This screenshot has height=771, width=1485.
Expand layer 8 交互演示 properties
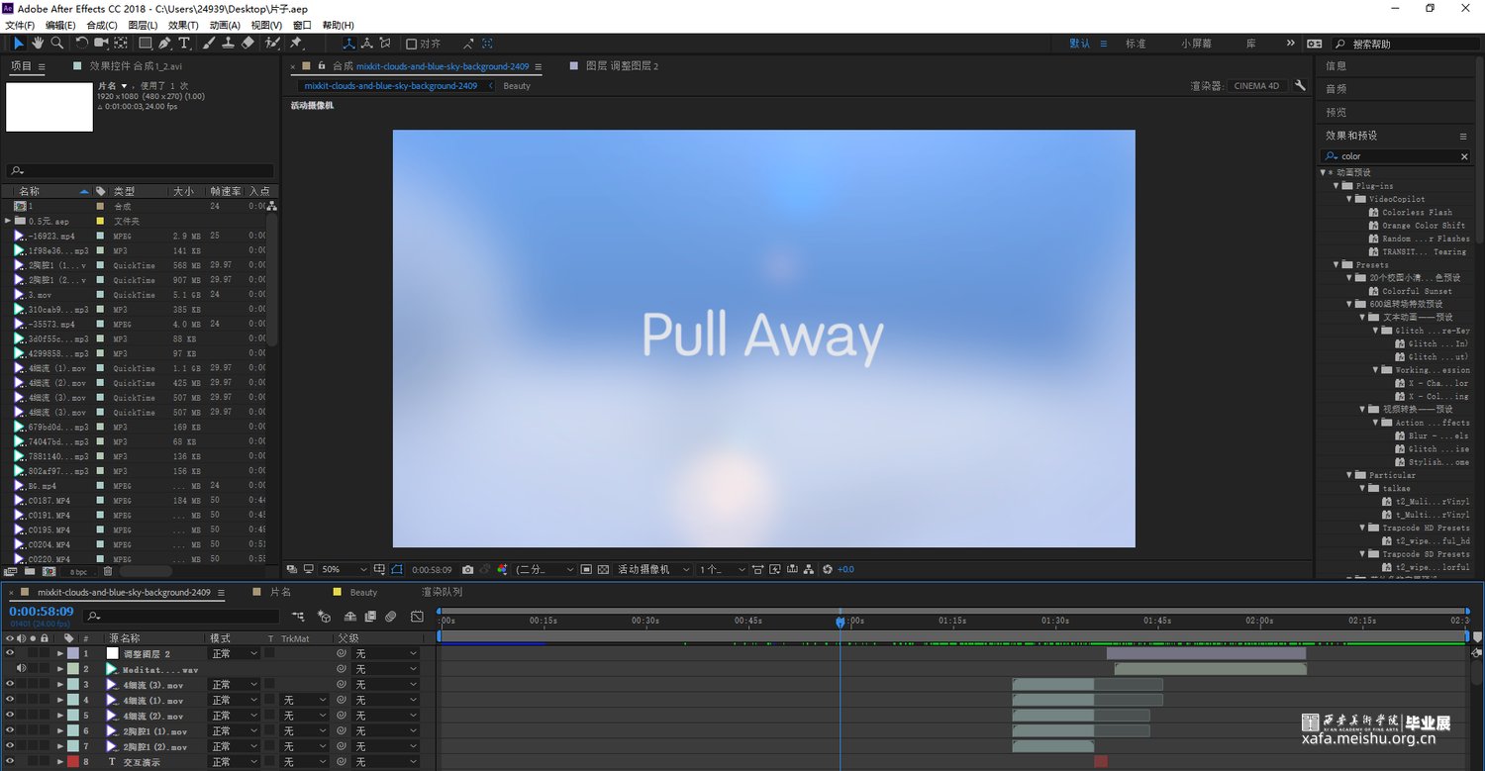click(59, 762)
